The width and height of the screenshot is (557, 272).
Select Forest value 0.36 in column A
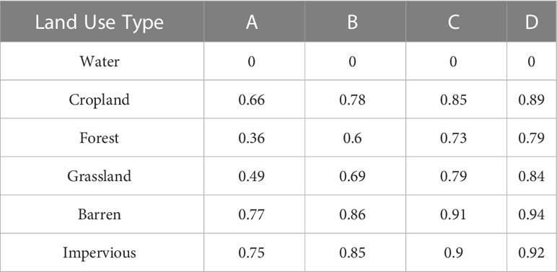252,138
